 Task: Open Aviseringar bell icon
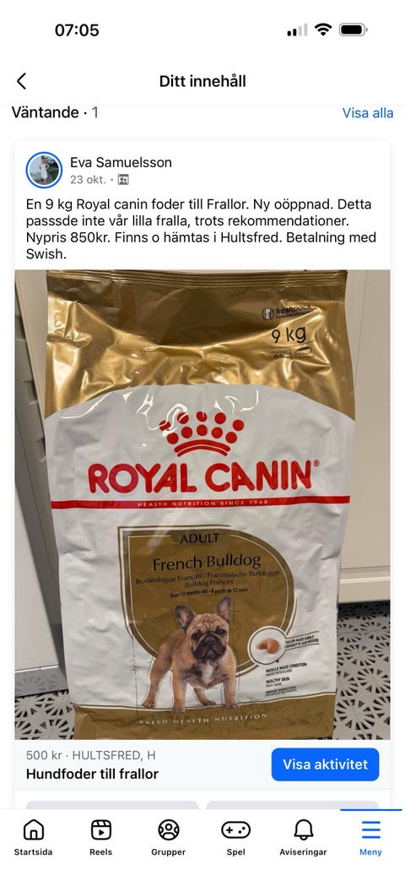pos(304,829)
